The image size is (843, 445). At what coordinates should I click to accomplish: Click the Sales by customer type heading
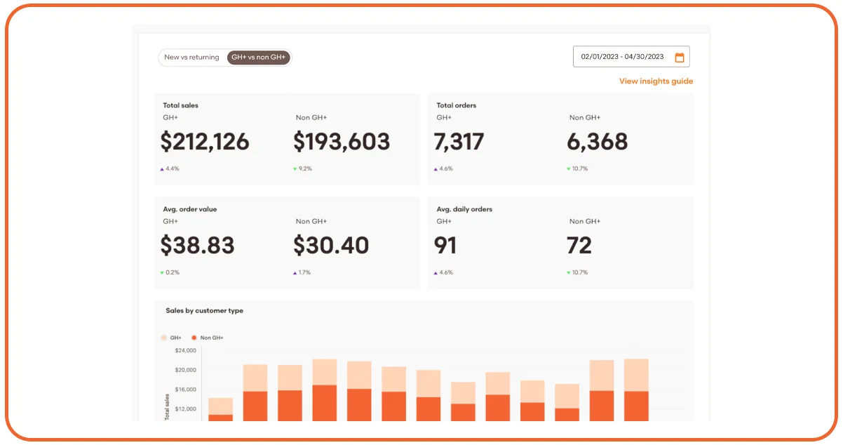pyautogui.click(x=204, y=310)
